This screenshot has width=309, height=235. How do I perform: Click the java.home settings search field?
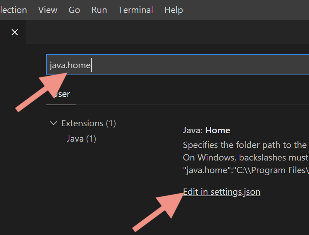click(x=178, y=65)
